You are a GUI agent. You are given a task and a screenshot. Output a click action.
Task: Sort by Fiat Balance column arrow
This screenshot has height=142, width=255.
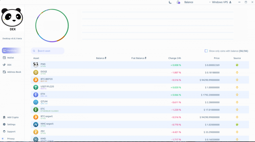[145, 58]
